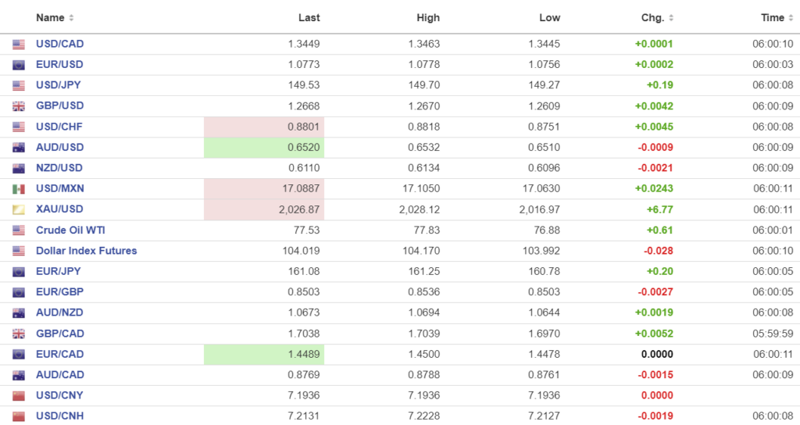800x425 pixels.
Task: Sort by the Chg. column sort arrows
Action: [671, 18]
